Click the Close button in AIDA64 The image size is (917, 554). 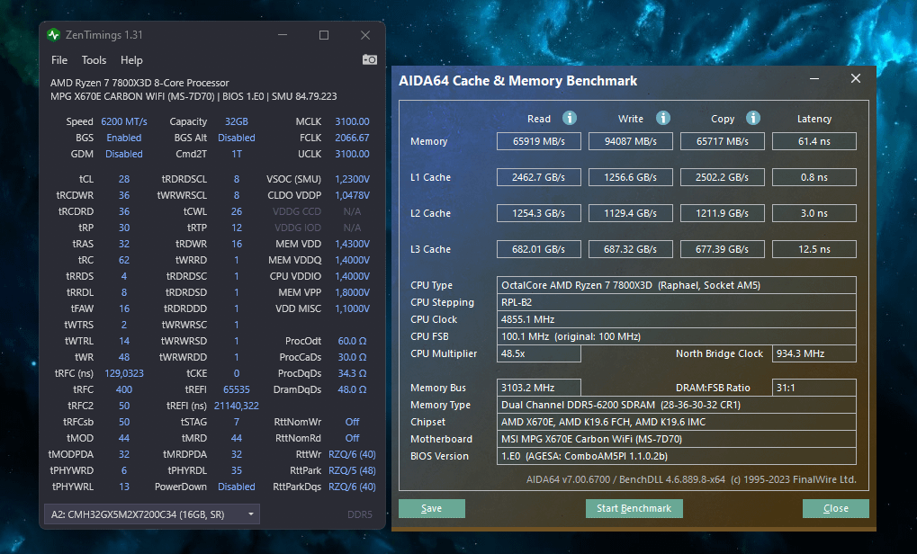[836, 508]
